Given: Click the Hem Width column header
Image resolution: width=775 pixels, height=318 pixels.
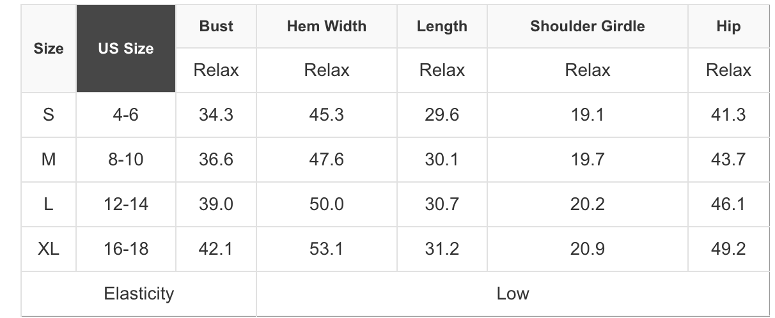Looking at the screenshot, I should (x=327, y=26).
